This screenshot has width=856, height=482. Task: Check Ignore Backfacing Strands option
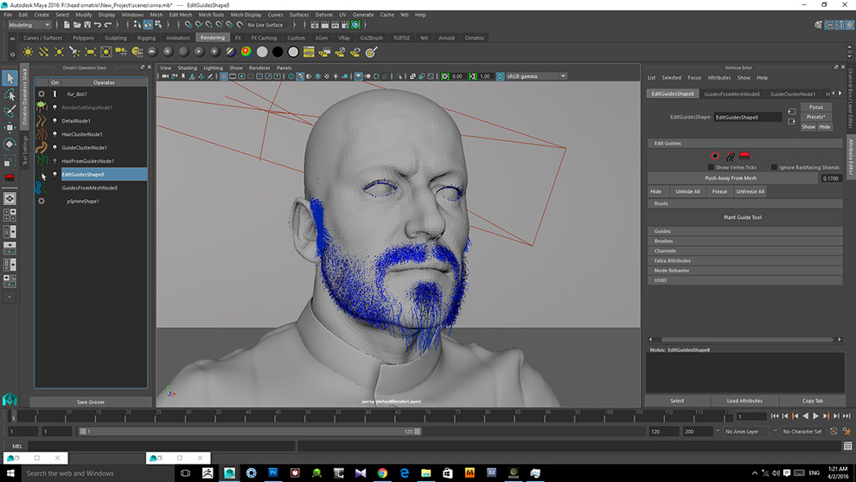774,167
